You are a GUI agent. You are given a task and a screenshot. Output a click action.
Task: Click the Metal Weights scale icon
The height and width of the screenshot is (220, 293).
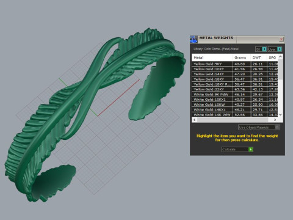tap(194, 39)
